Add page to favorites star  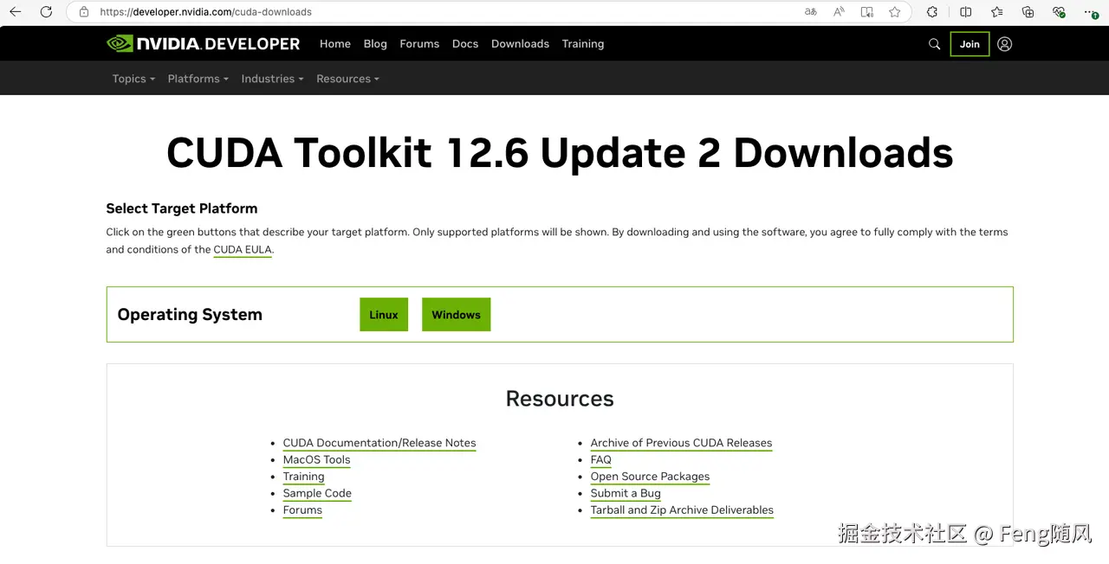(894, 12)
